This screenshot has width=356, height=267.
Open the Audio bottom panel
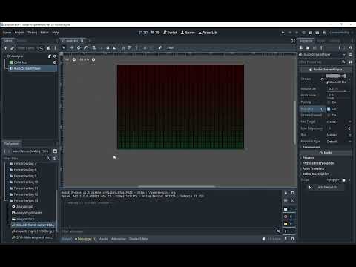tap(103, 239)
